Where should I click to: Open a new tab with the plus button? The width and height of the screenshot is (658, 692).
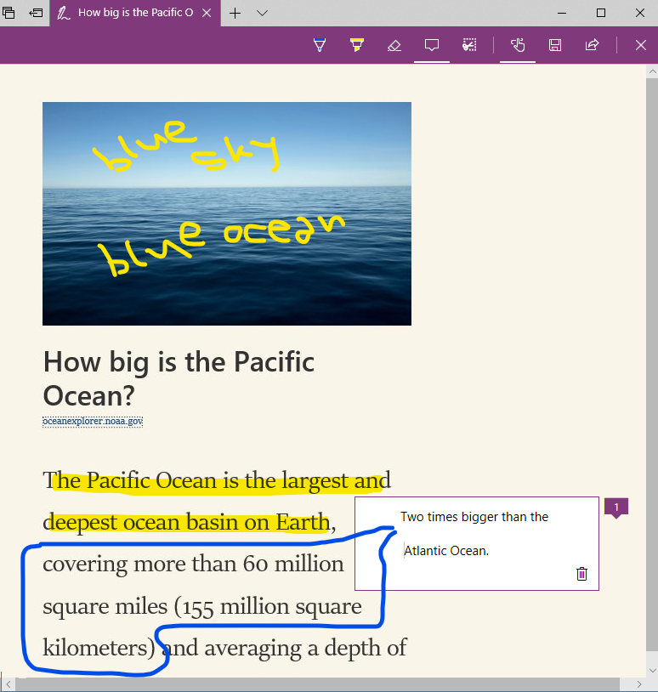235,14
